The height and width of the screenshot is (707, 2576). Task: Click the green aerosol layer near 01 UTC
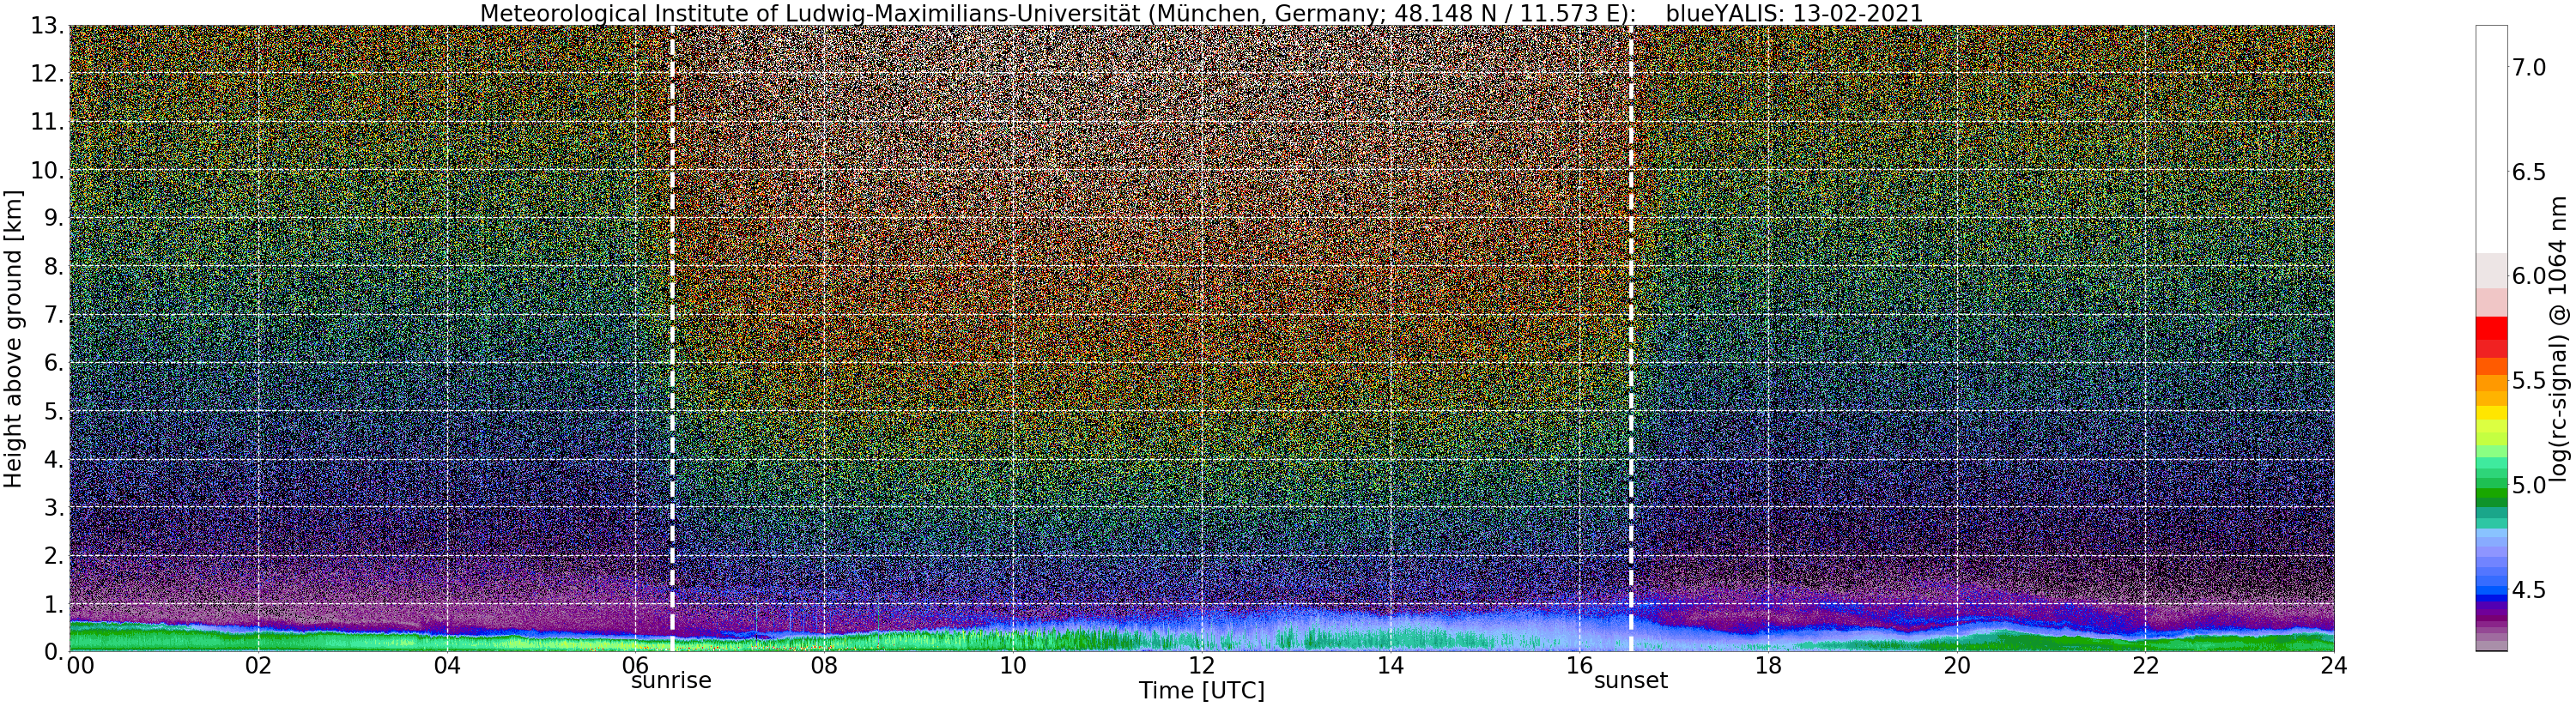click(164, 638)
